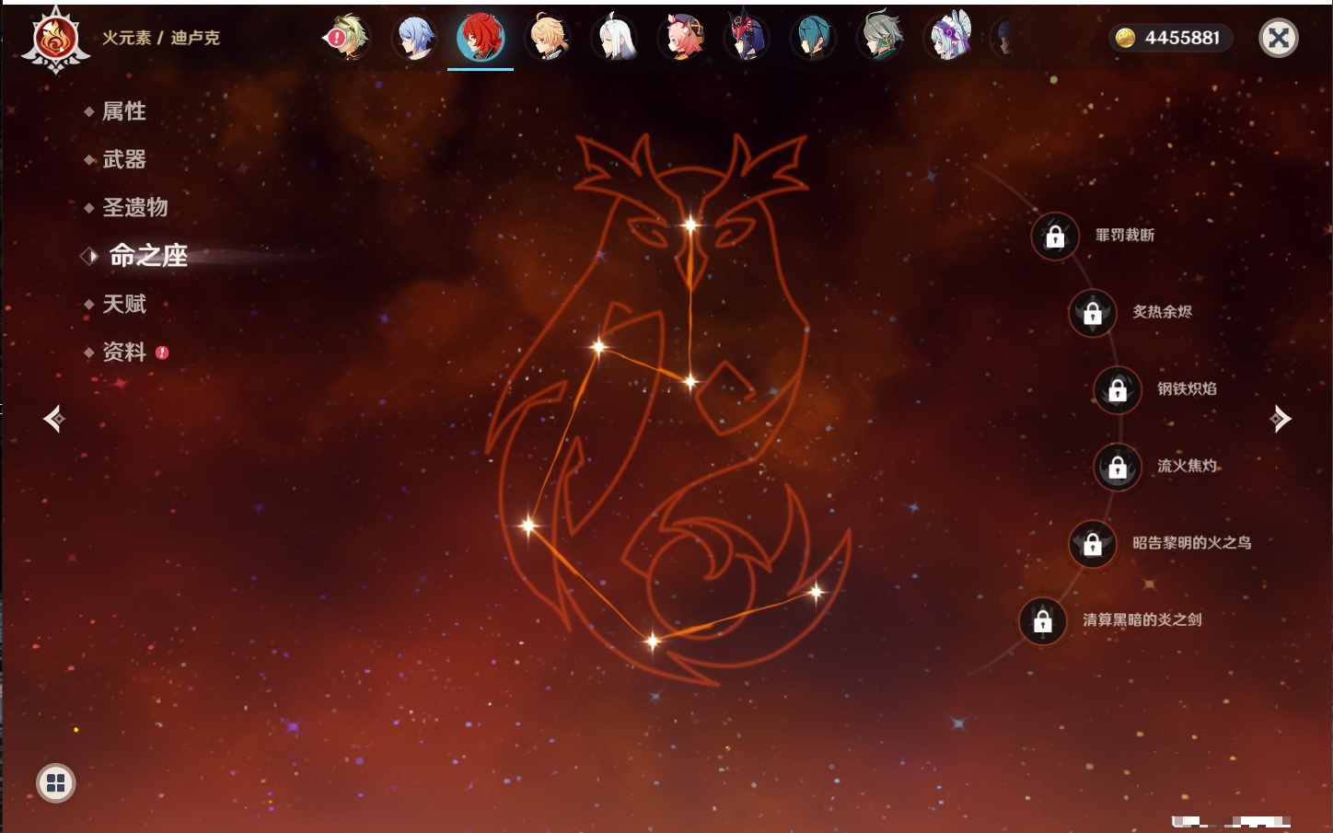Show the previous character with the left arrow
Viewport: 1333px width, 833px height.
point(54,419)
